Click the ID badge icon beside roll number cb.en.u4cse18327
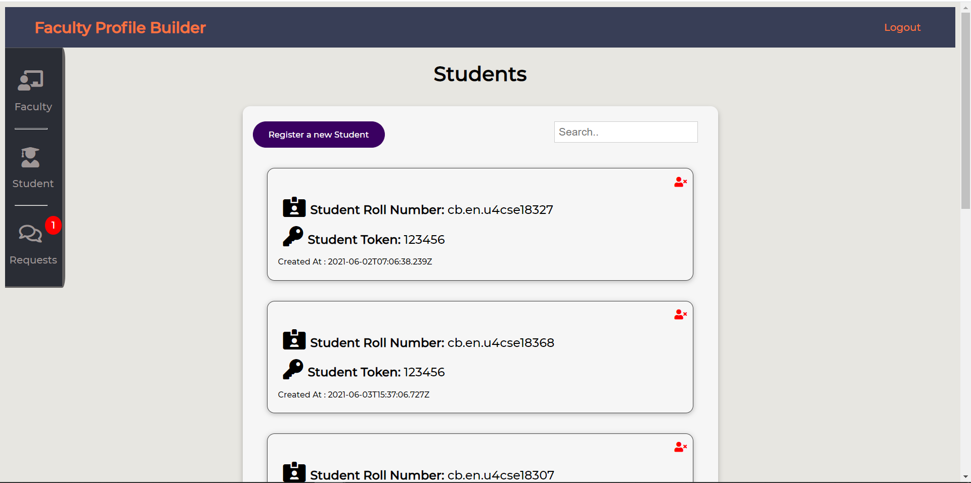The height and width of the screenshot is (483, 971). [294, 207]
